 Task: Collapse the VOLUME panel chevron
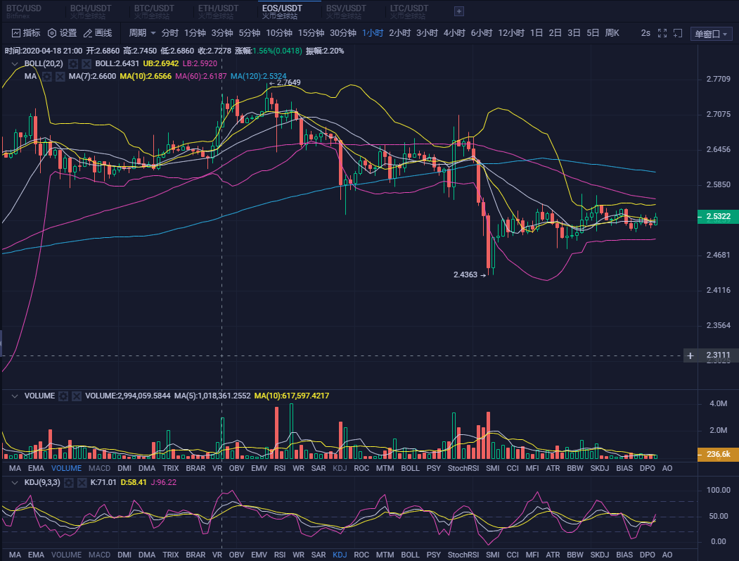point(15,396)
